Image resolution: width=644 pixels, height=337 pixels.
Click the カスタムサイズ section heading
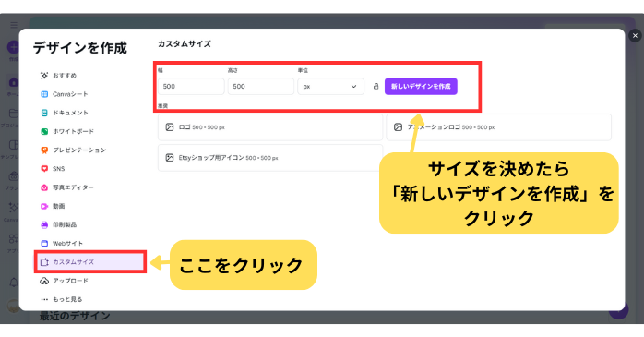(185, 44)
